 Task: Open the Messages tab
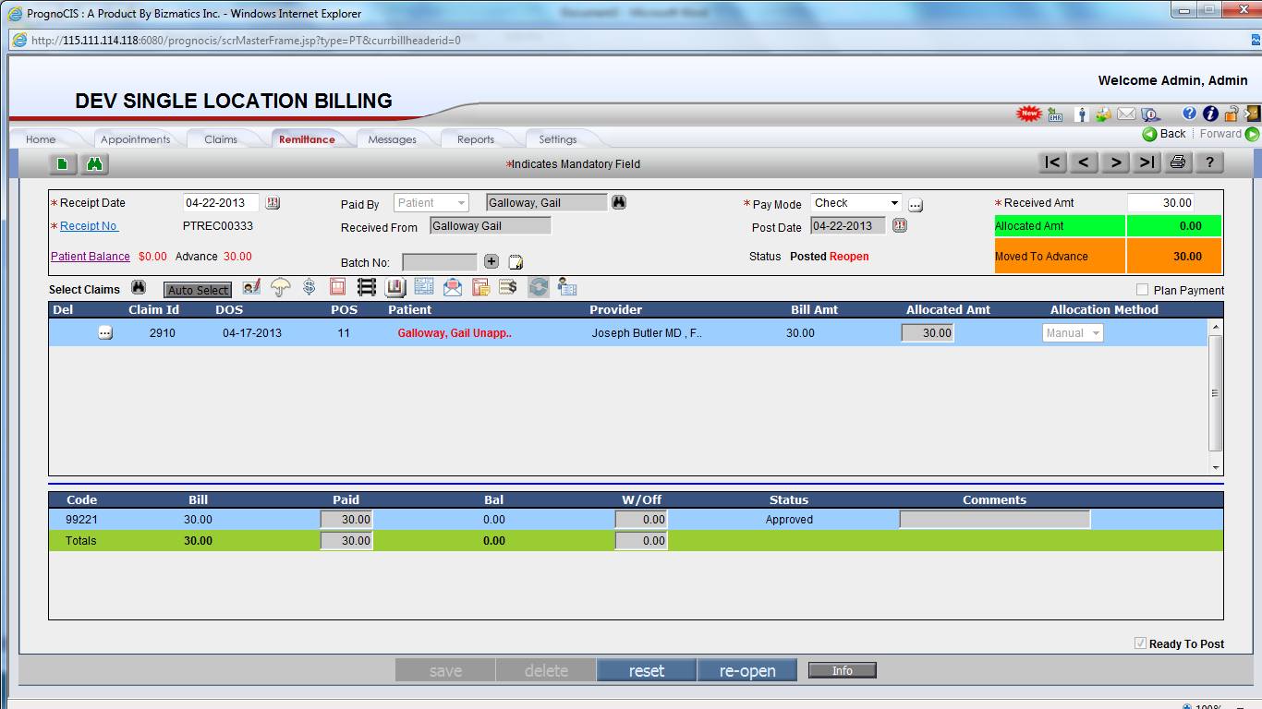(393, 139)
